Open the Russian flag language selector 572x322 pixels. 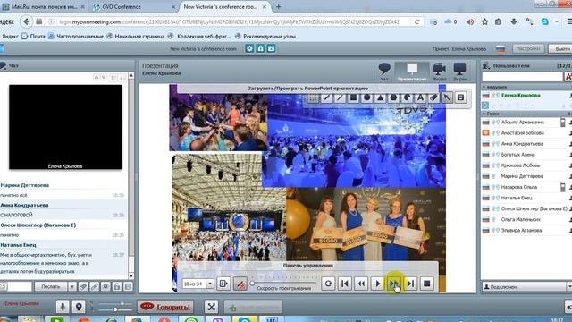point(500,48)
